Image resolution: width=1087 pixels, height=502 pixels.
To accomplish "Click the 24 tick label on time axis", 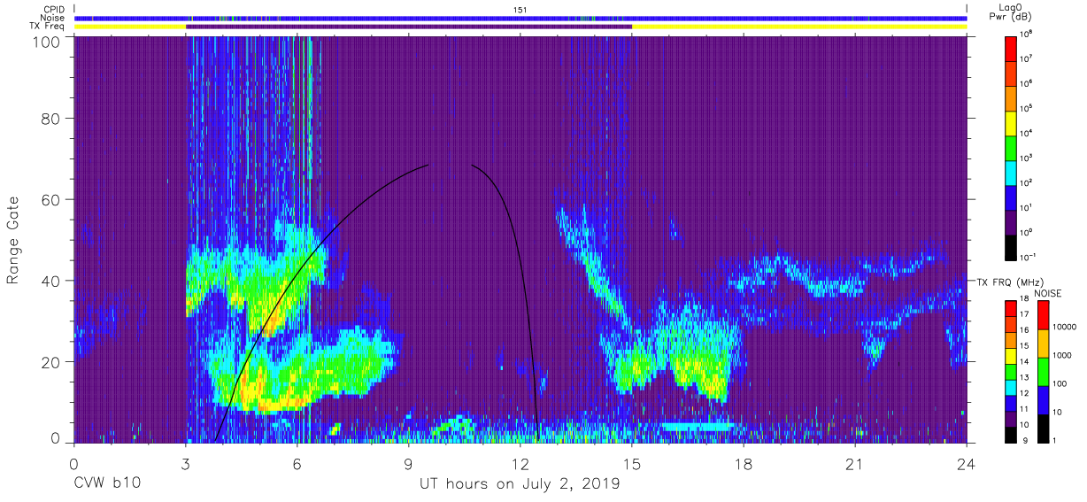I will [x=967, y=465].
